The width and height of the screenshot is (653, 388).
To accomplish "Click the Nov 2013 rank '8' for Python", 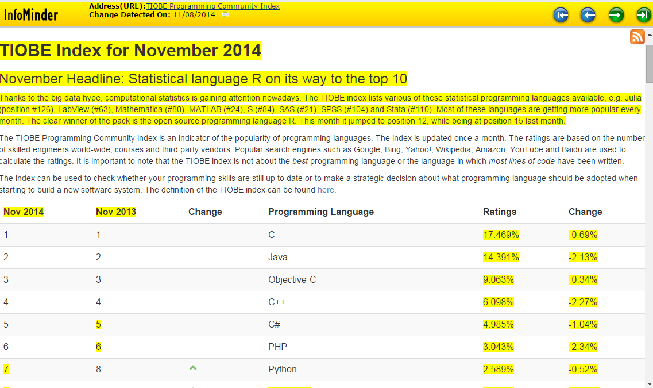I will 98,370.
